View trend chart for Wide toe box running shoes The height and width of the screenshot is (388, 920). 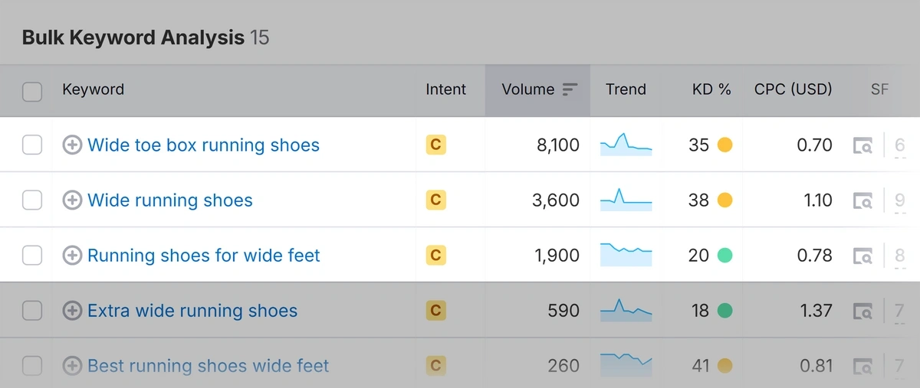[626, 145]
